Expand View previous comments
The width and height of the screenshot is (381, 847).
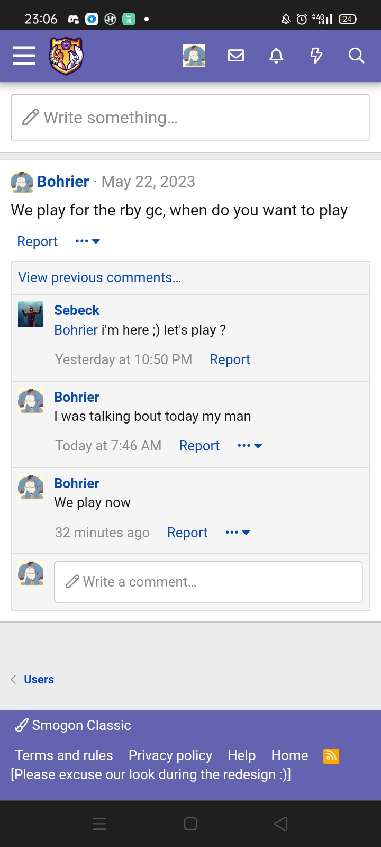(99, 277)
